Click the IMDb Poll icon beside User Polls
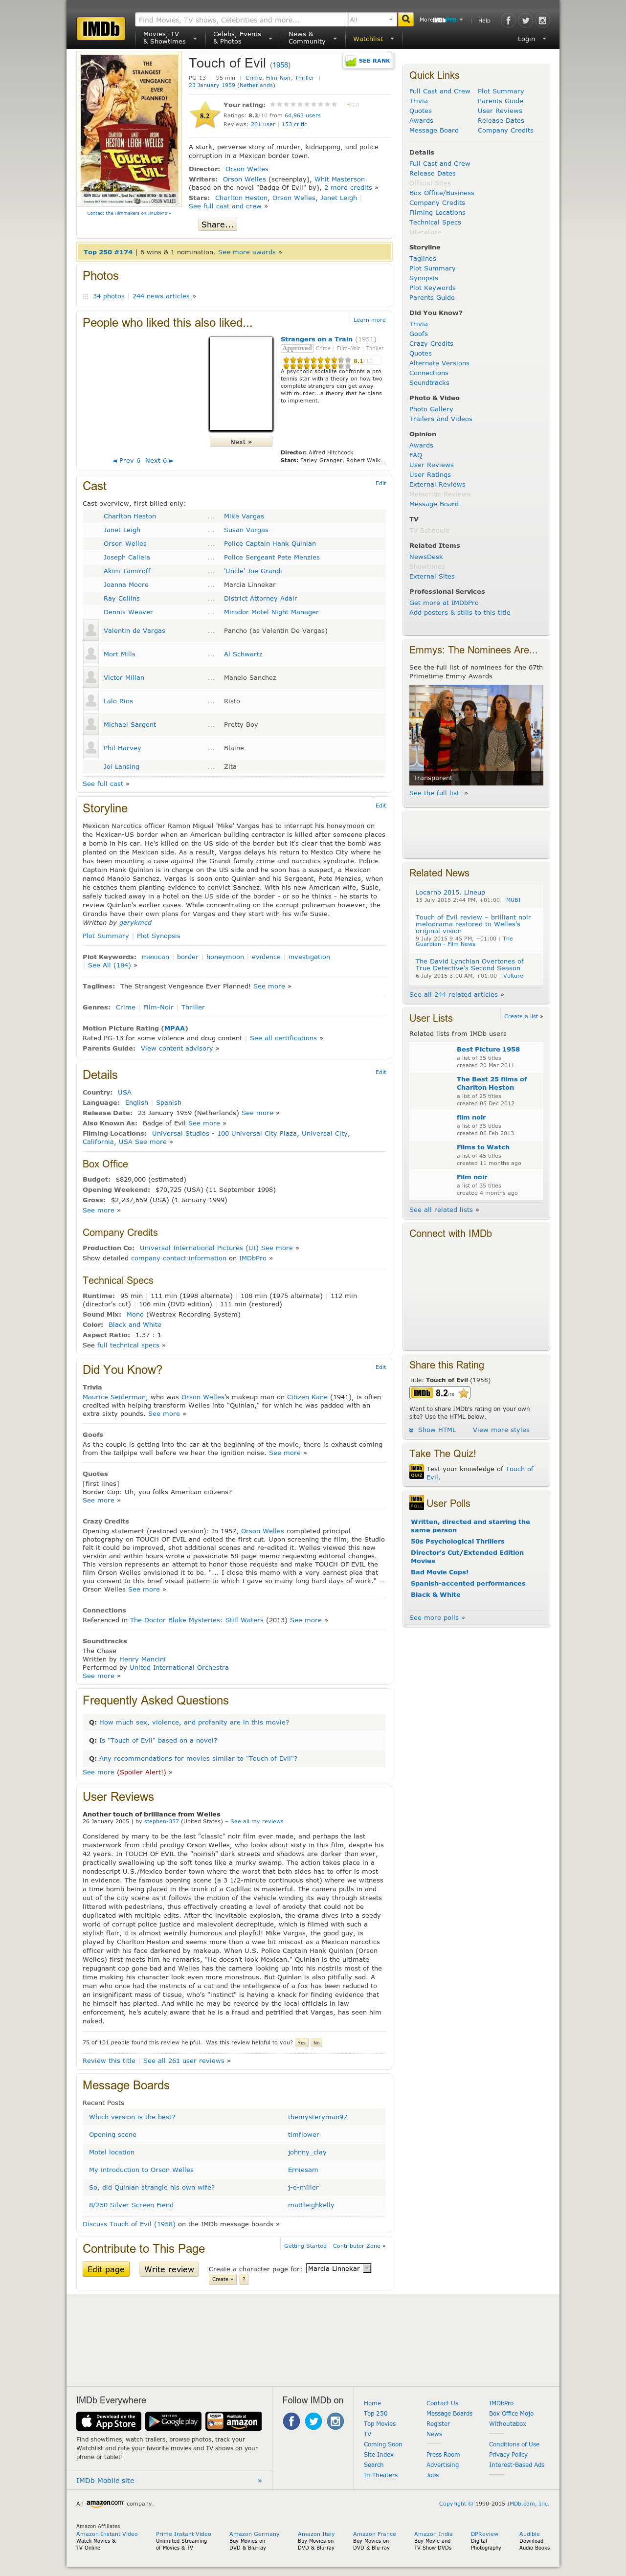The width and height of the screenshot is (626, 2576). point(416,1502)
